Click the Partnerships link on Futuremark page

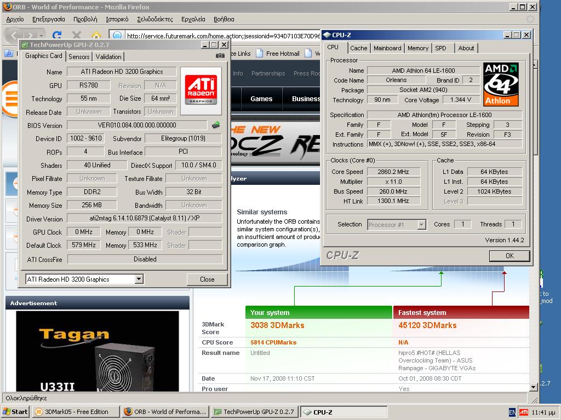click(x=268, y=73)
